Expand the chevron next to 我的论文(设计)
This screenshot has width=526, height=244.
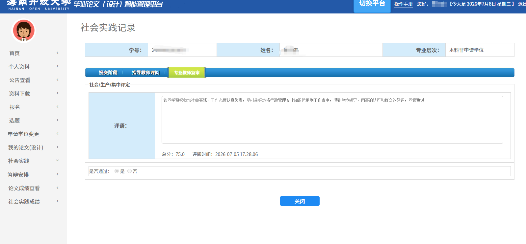tap(58, 147)
